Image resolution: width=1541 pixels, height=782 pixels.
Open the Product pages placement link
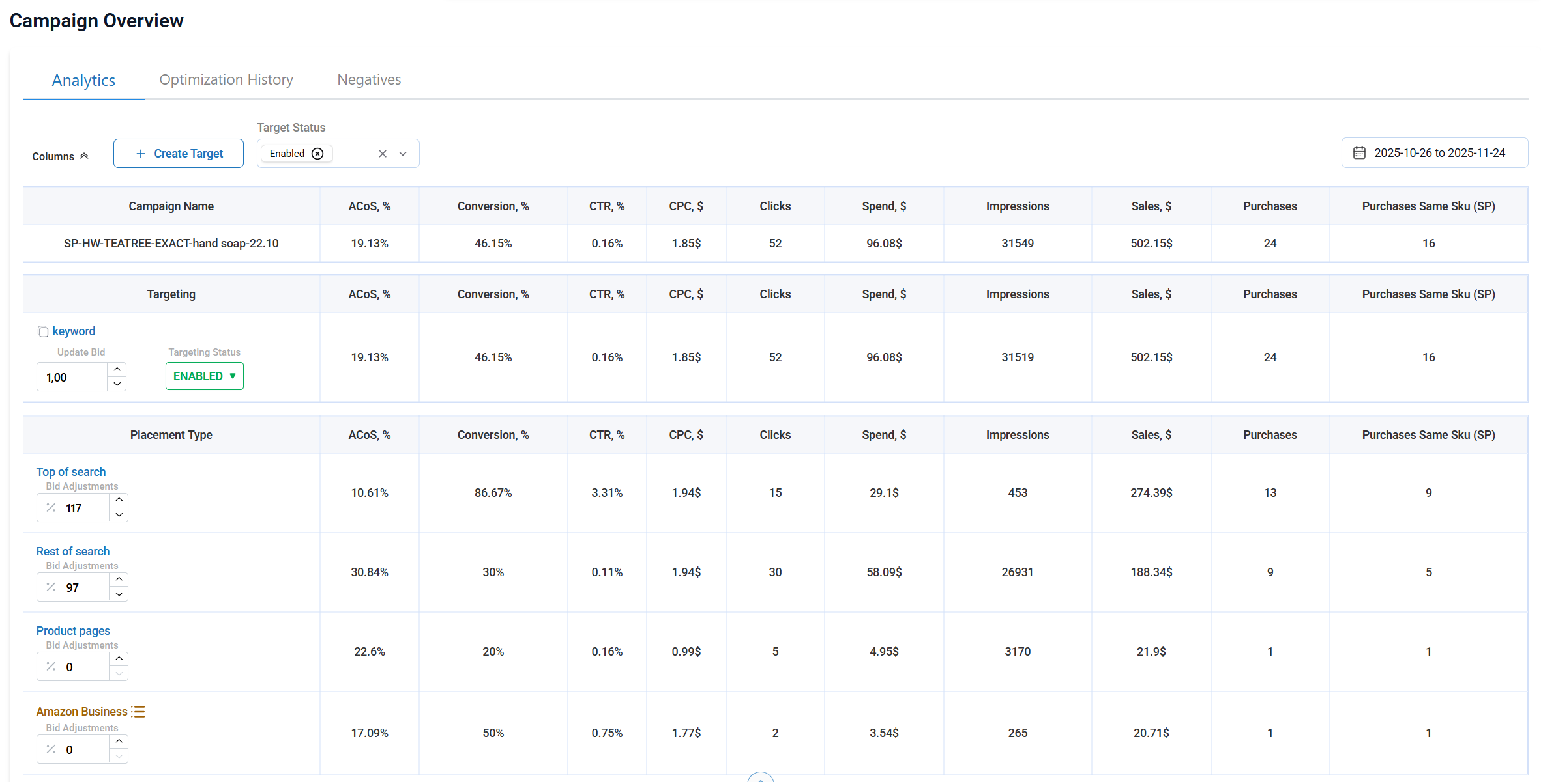[72, 630]
